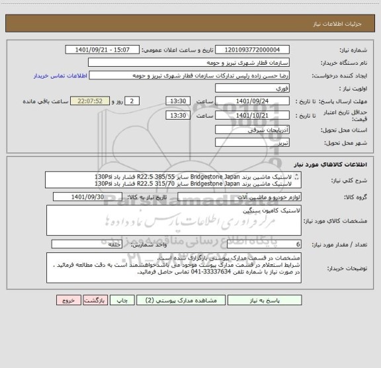Click remaining days field showing 2
The width and height of the screenshot is (381, 368).
(132, 101)
